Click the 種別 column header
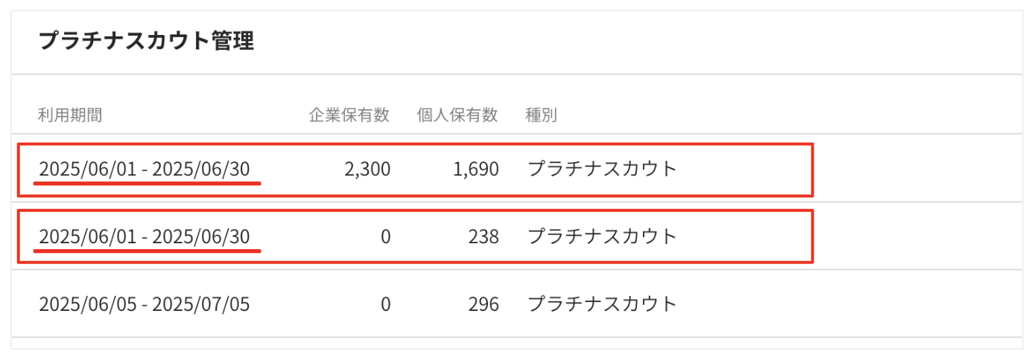The image size is (1034, 363). coord(542,115)
